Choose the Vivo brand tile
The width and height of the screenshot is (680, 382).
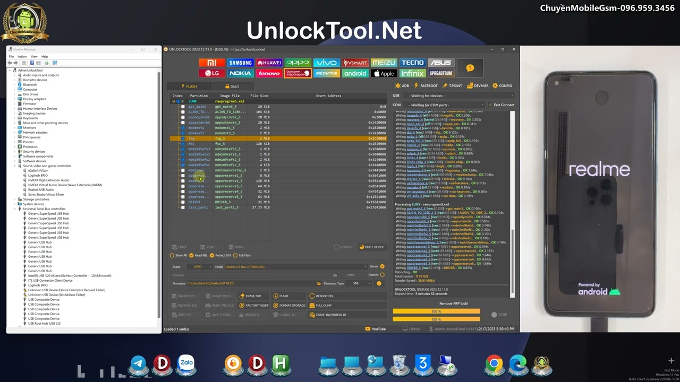click(x=326, y=63)
